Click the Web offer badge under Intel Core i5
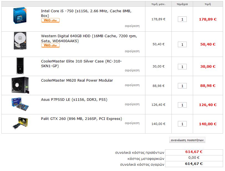The height and width of the screenshot is (171, 225). click(x=50, y=20)
